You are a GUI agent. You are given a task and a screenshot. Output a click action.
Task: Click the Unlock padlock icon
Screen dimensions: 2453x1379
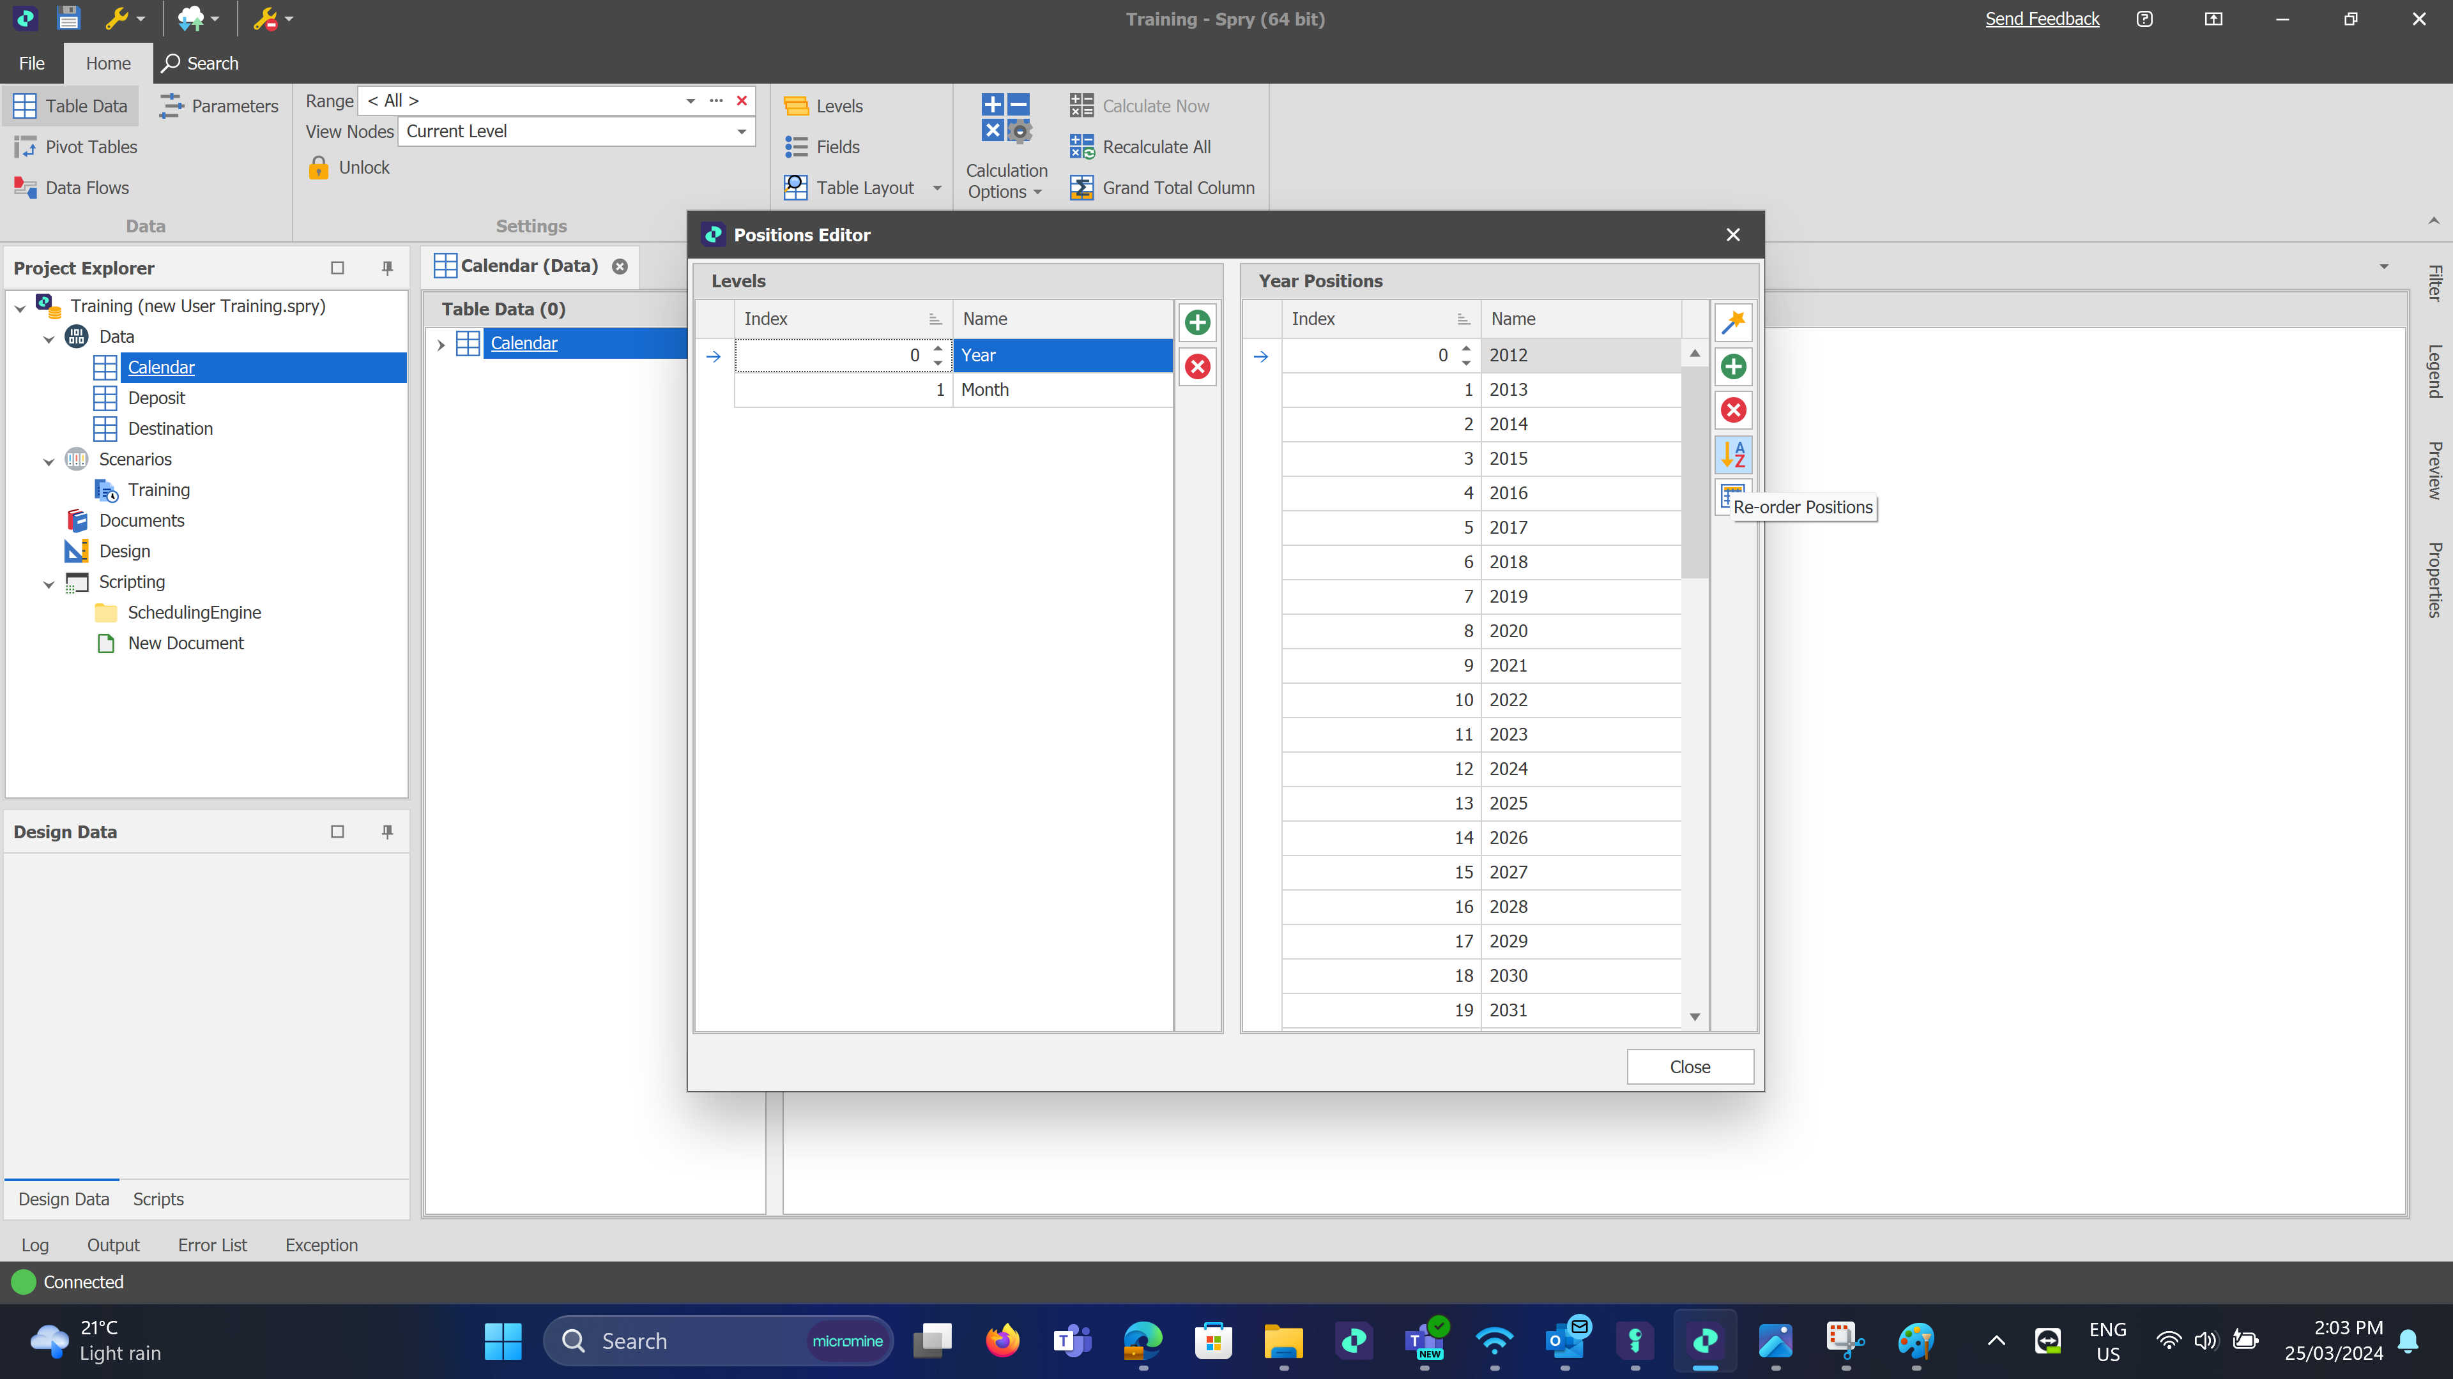coord(319,167)
